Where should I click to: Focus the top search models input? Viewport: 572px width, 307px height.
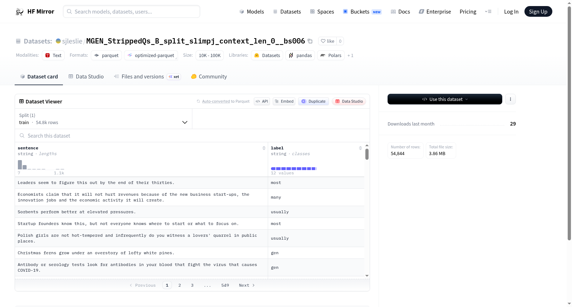click(132, 11)
